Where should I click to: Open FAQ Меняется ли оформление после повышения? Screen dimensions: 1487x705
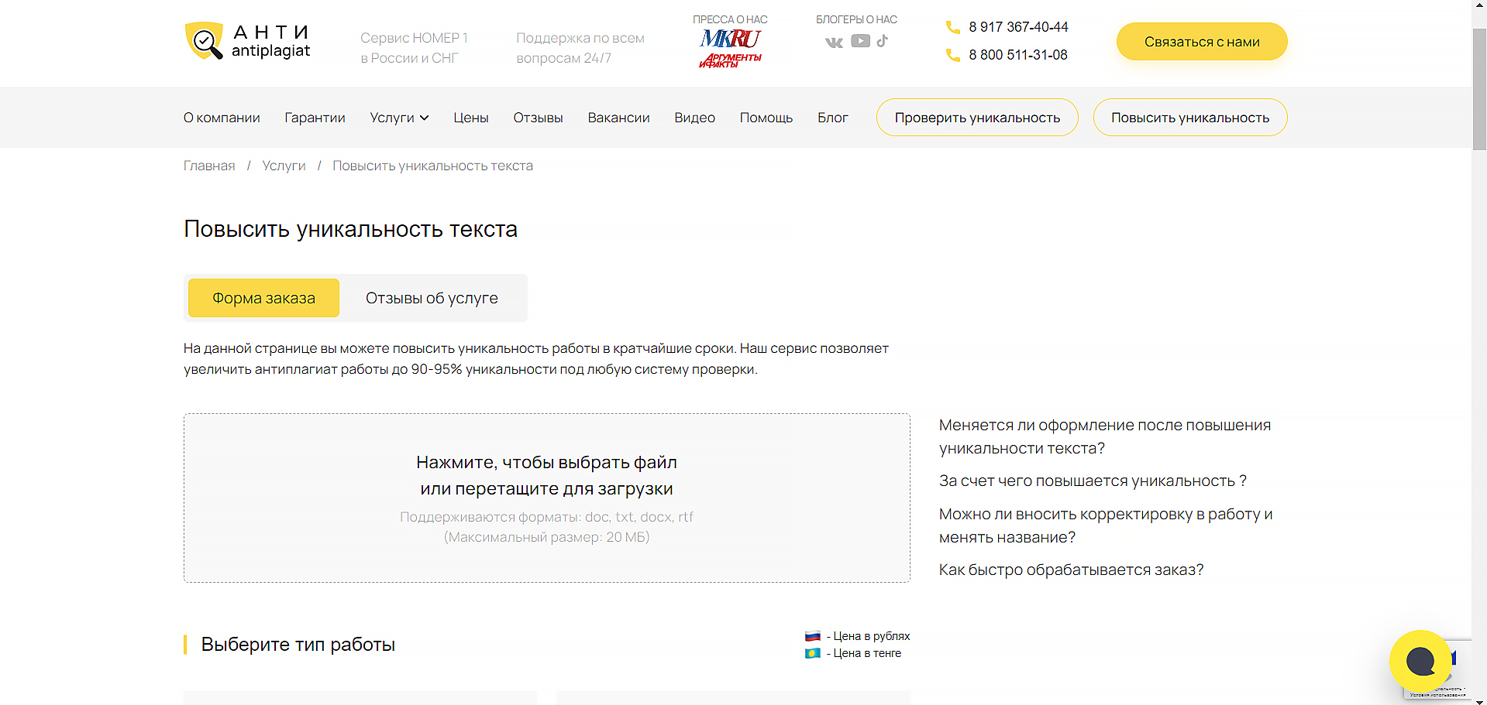(1104, 436)
